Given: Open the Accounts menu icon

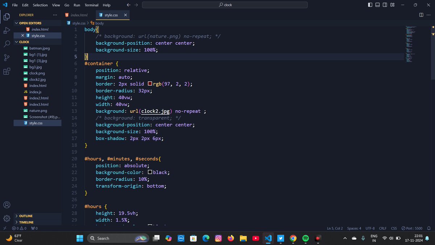Looking at the screenshot, I should (7, 205).
